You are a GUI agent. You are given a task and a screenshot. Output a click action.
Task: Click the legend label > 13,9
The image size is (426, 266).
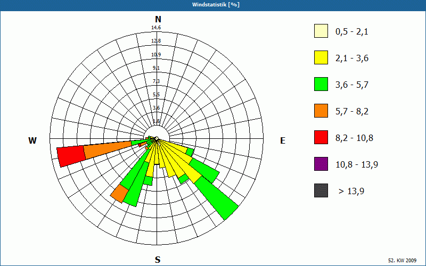point(351,192)
